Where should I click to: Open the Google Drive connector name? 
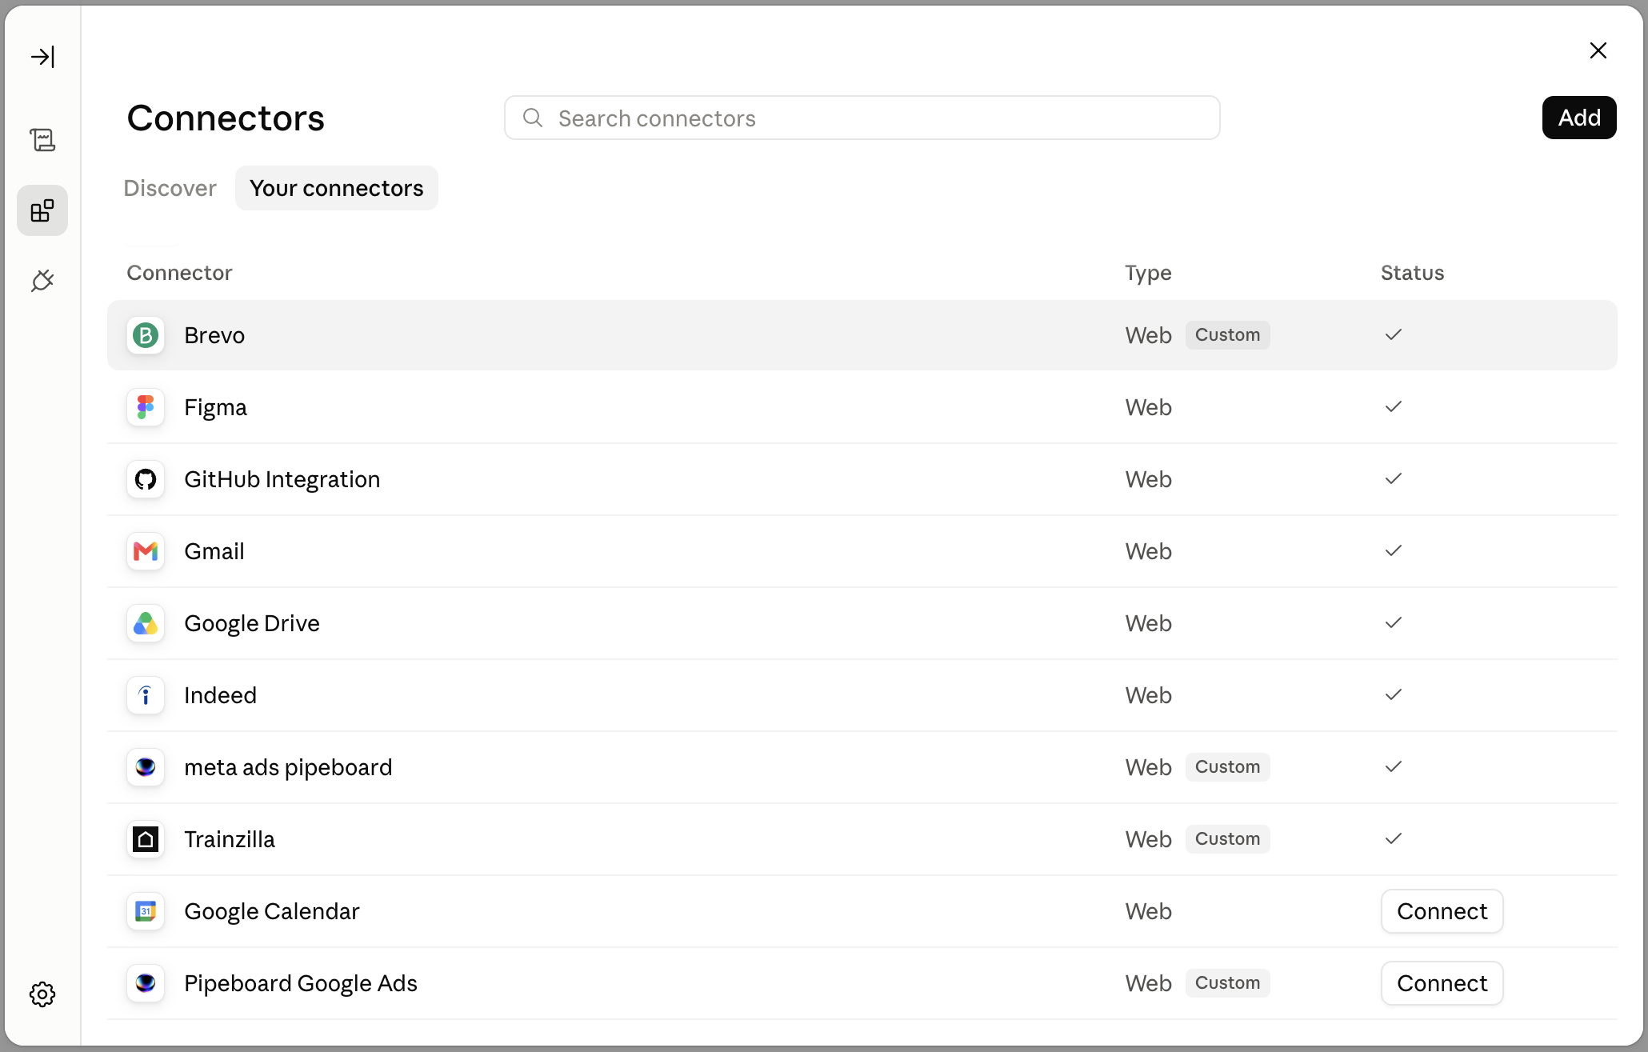[252, 624]
